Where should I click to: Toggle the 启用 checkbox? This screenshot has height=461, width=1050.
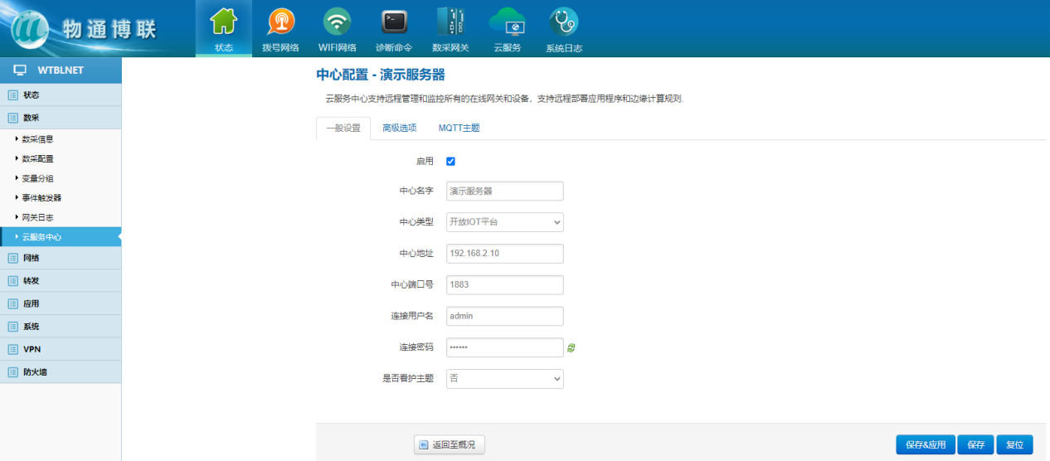(450, 162)
